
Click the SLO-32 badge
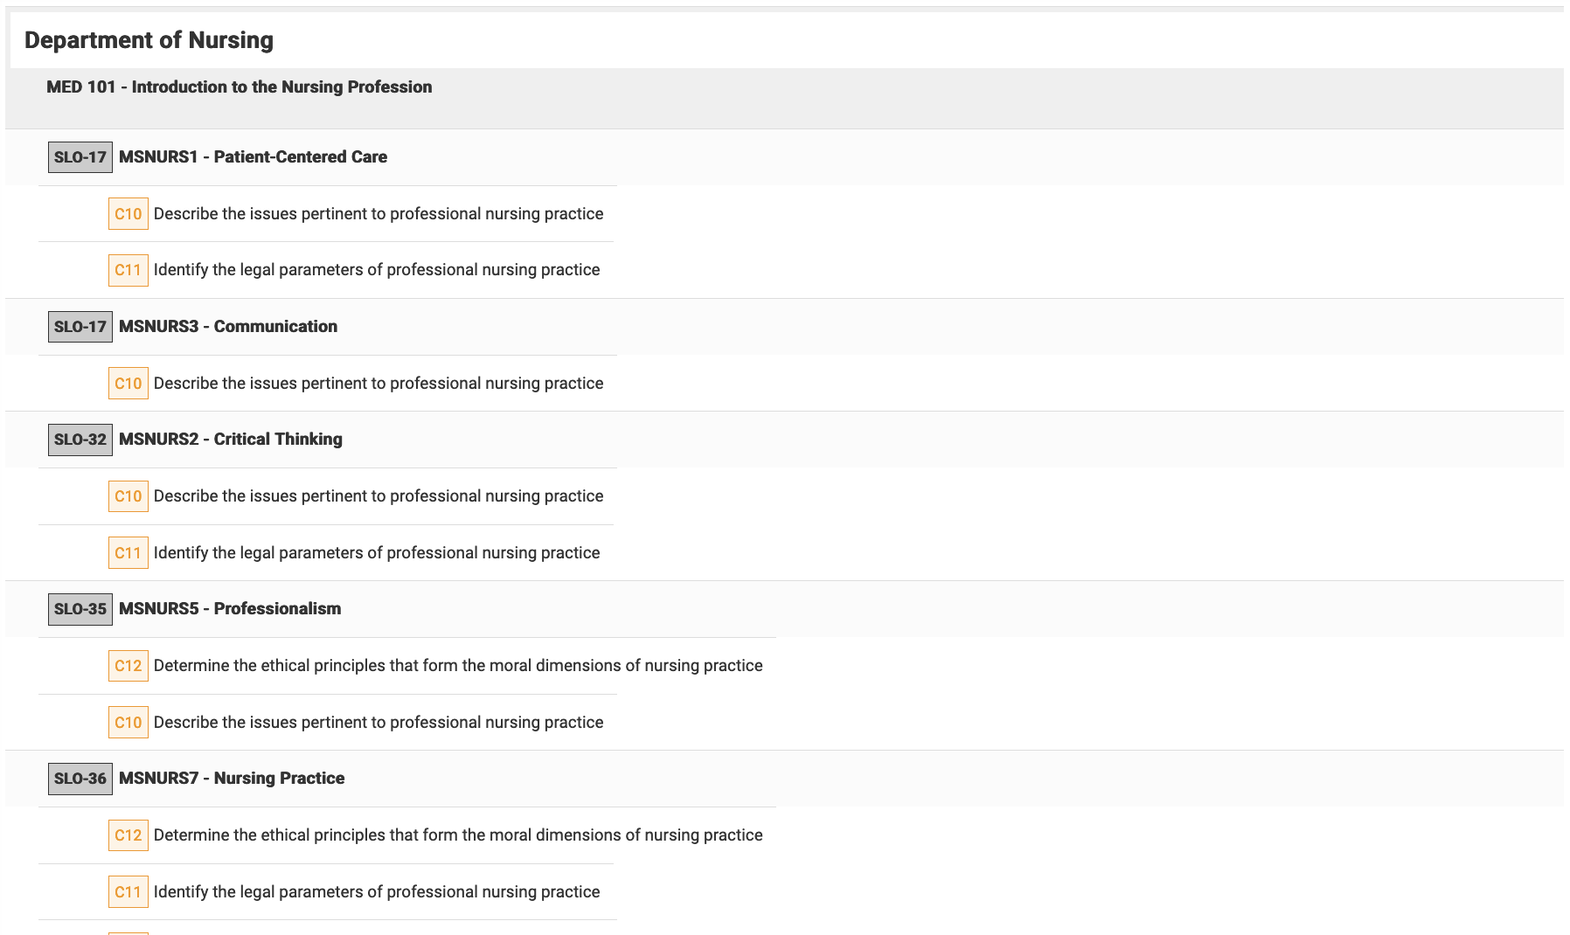click(80, 440)
